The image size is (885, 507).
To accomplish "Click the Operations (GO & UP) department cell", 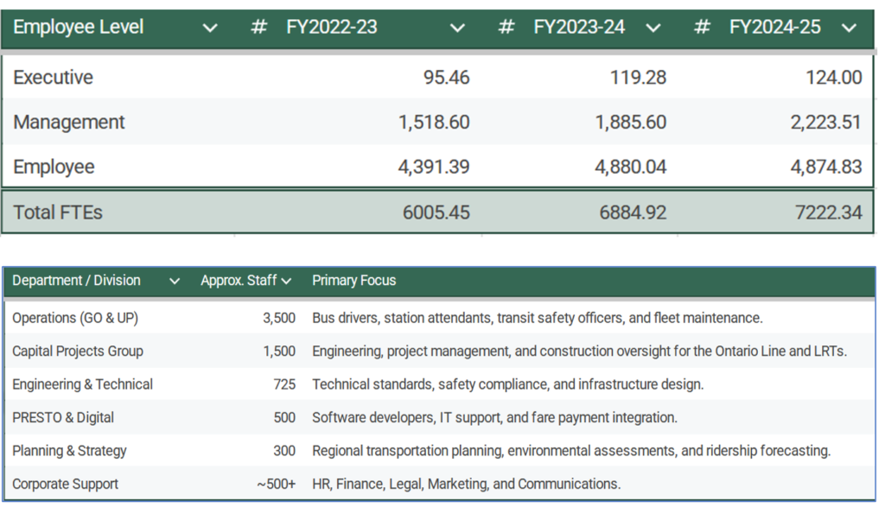I will [75, 318].
